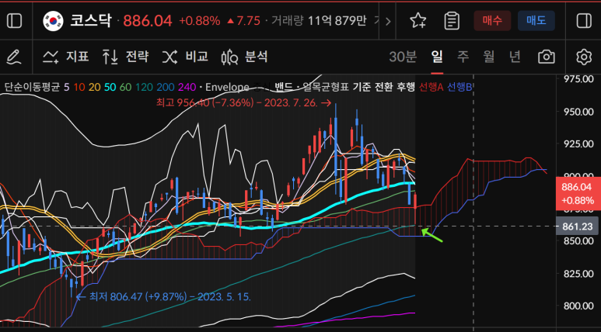Toggle the 전환 line of Ichimoku
The width and height of the screenshot is (601, 332).
[x=383, y=87]
